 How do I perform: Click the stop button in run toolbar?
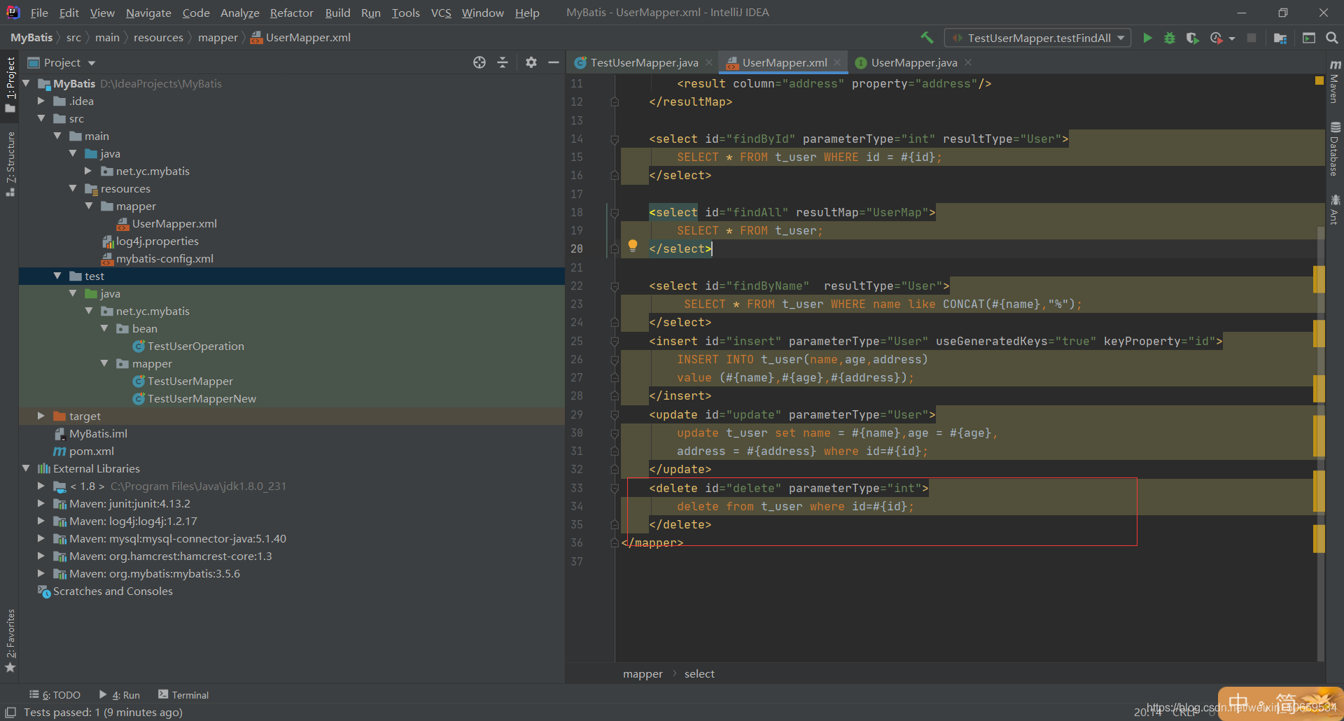1252,38
